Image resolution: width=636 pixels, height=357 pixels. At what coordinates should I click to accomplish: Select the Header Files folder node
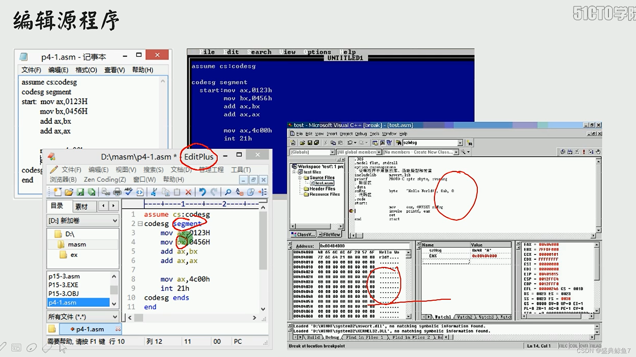322,189
